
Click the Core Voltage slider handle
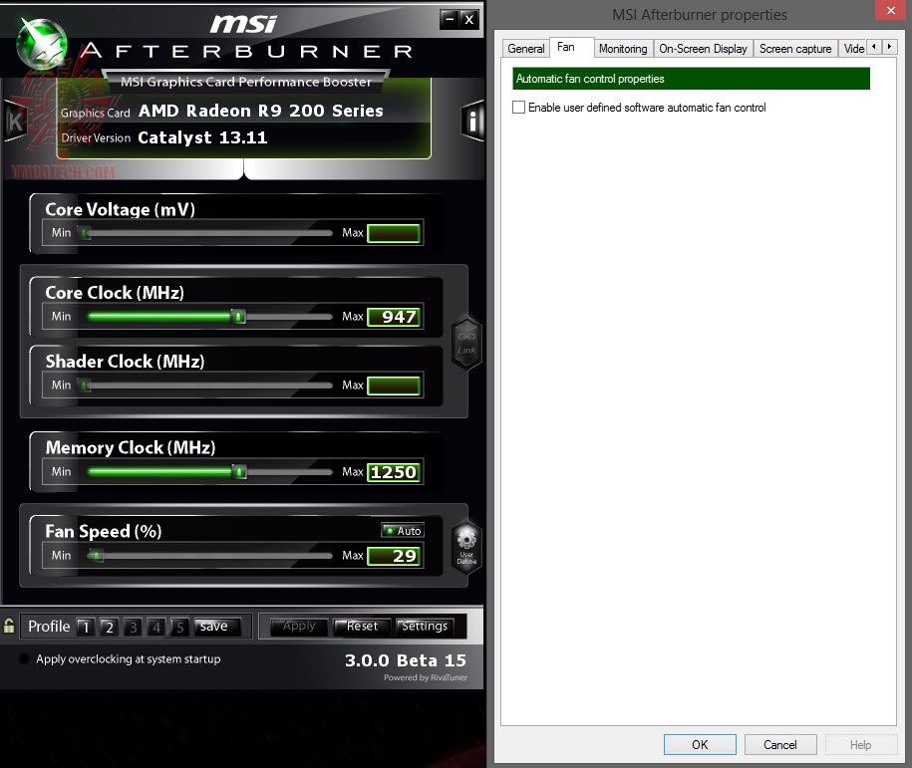85,233
